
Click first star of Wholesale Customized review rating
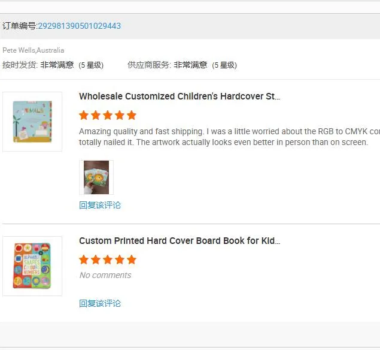coord(84,115)
